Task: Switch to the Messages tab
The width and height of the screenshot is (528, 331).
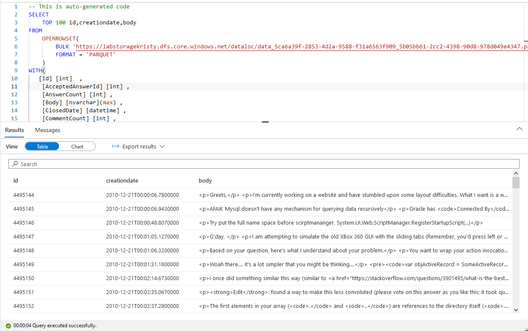Action: click(x=48, y=130)
